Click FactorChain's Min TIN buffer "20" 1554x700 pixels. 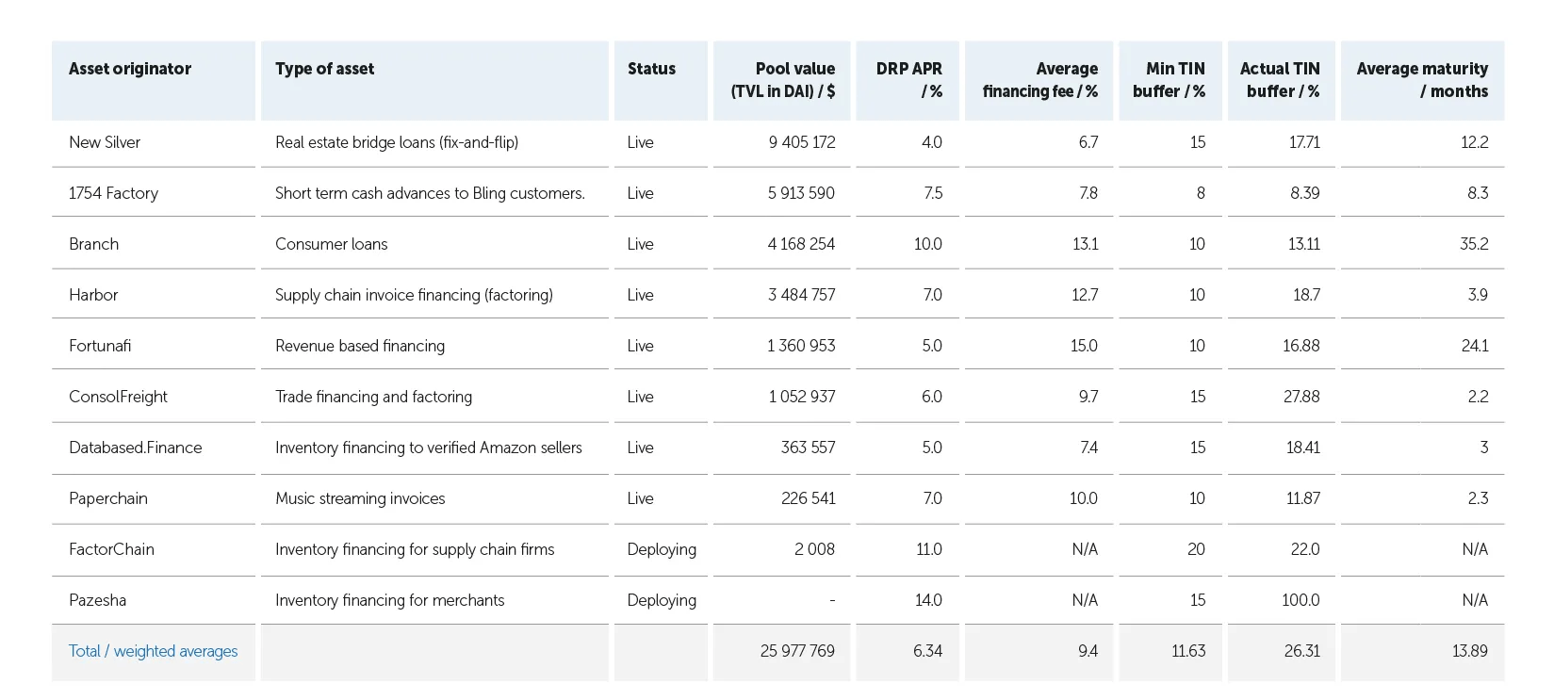(1196, 549)
